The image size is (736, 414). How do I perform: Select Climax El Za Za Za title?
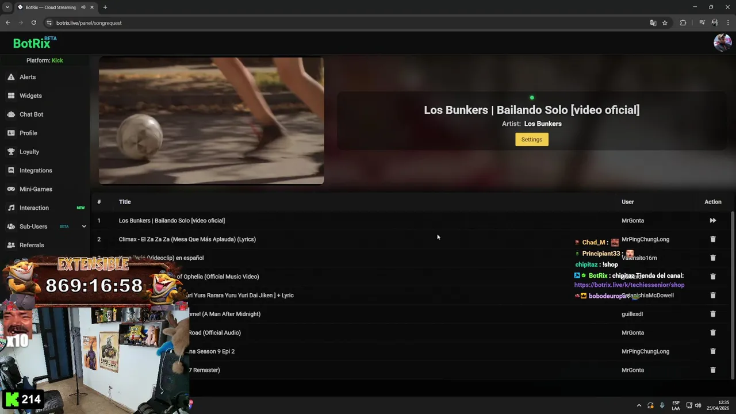tap(187, 239)
